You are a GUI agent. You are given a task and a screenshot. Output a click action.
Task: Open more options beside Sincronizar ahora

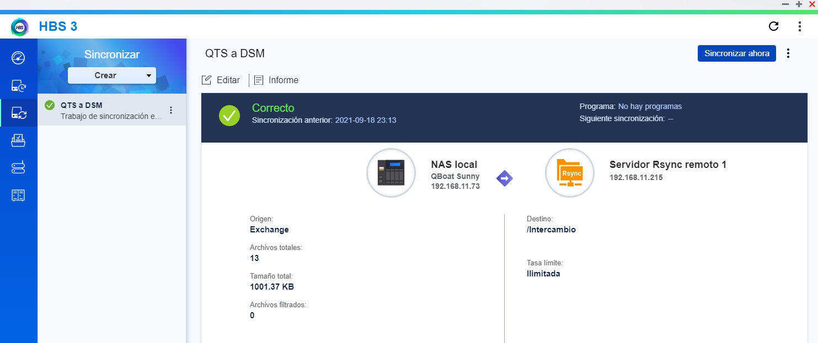[788, 53]
